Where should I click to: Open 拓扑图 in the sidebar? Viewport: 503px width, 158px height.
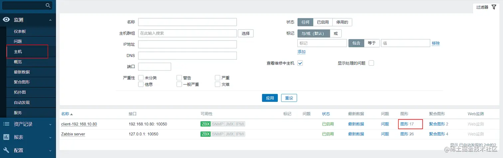coord(20,92)
